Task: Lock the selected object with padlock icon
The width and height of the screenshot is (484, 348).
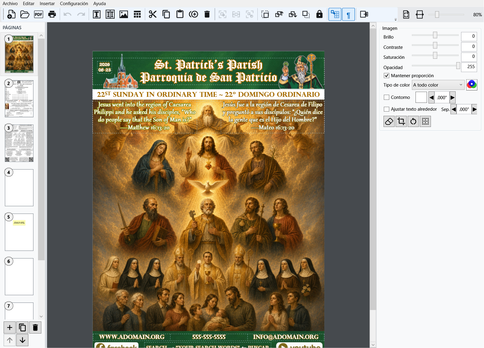Action: (319, 14)
